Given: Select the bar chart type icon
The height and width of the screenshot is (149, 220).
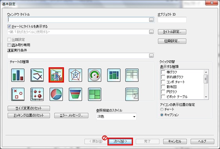Looking at the screenshot, I should coord(18,75).
